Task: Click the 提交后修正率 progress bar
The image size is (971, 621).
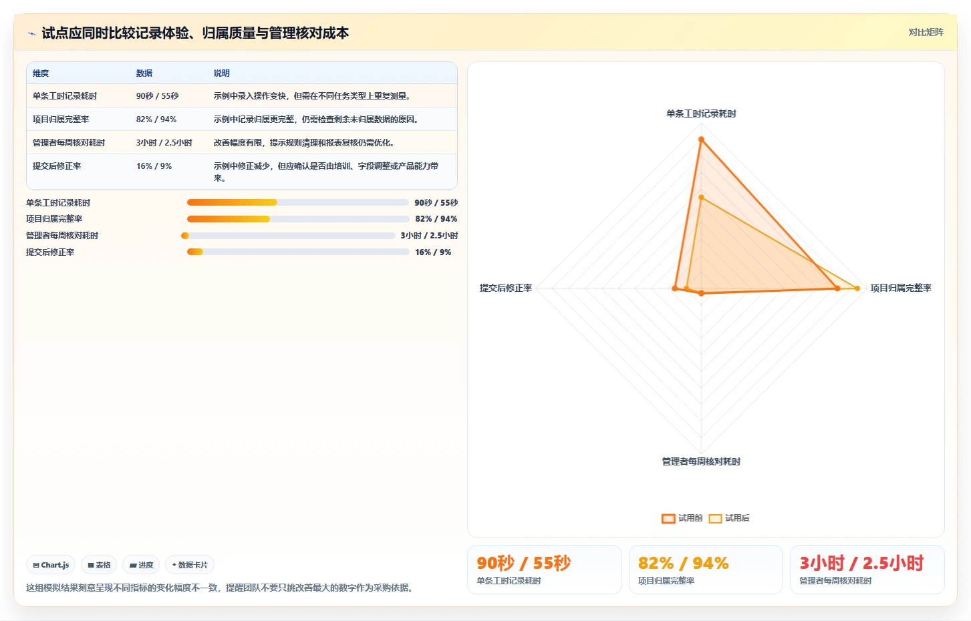Action: [x=298, y=252]
